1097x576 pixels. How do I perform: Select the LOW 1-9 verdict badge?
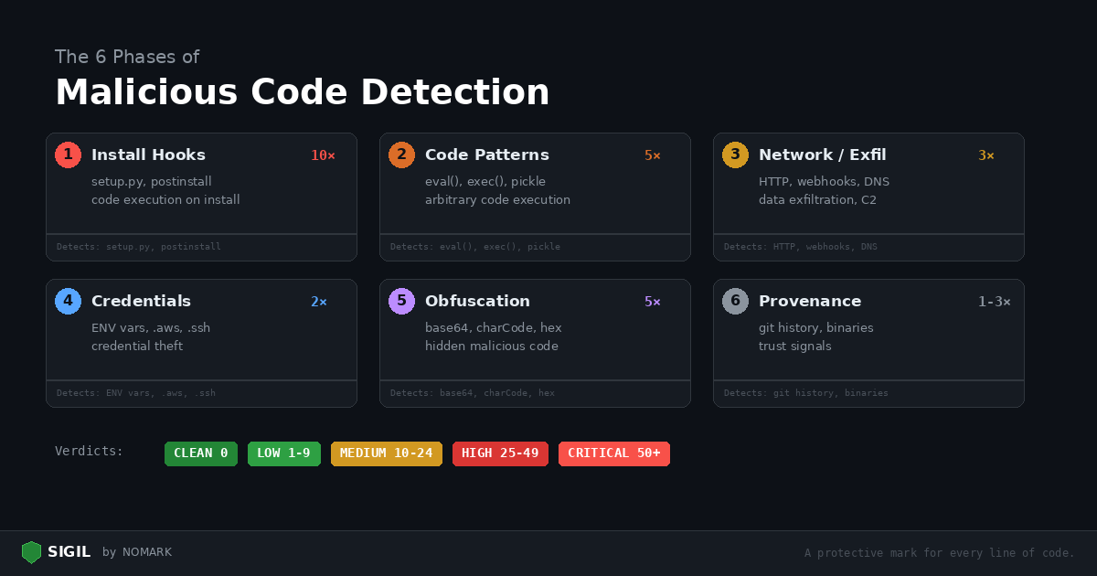[283, 453]
